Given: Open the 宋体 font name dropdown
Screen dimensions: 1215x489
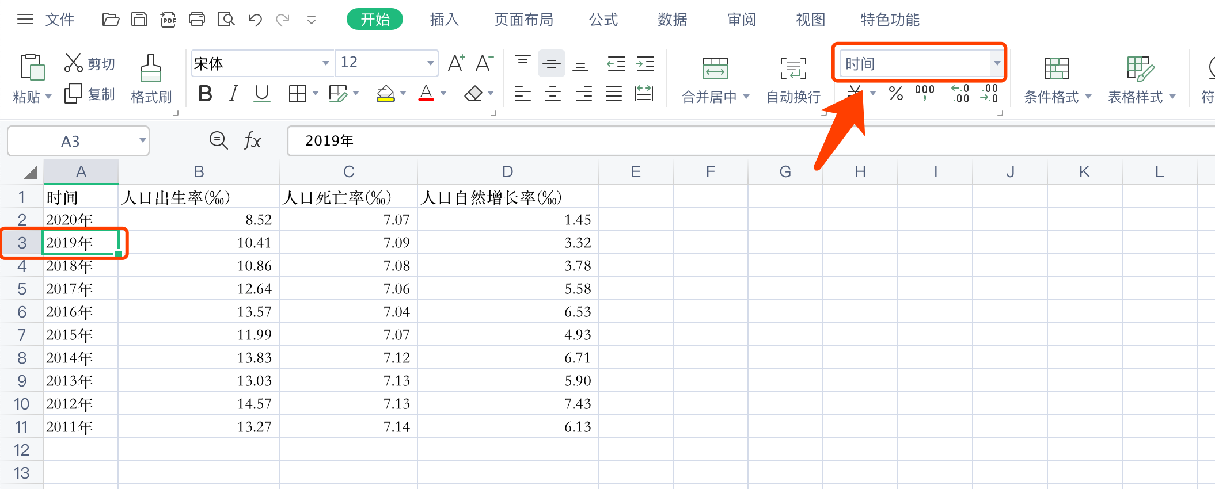Looking at the screenshot, I should [x=326, y=63].
